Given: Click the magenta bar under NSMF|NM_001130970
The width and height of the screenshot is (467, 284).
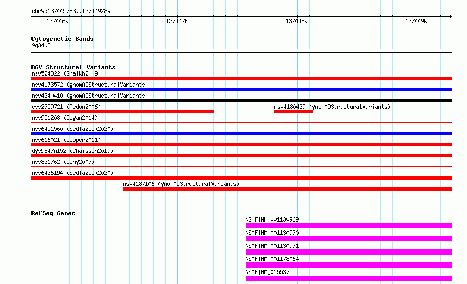Looking at the screenshot, I should 349,239.
